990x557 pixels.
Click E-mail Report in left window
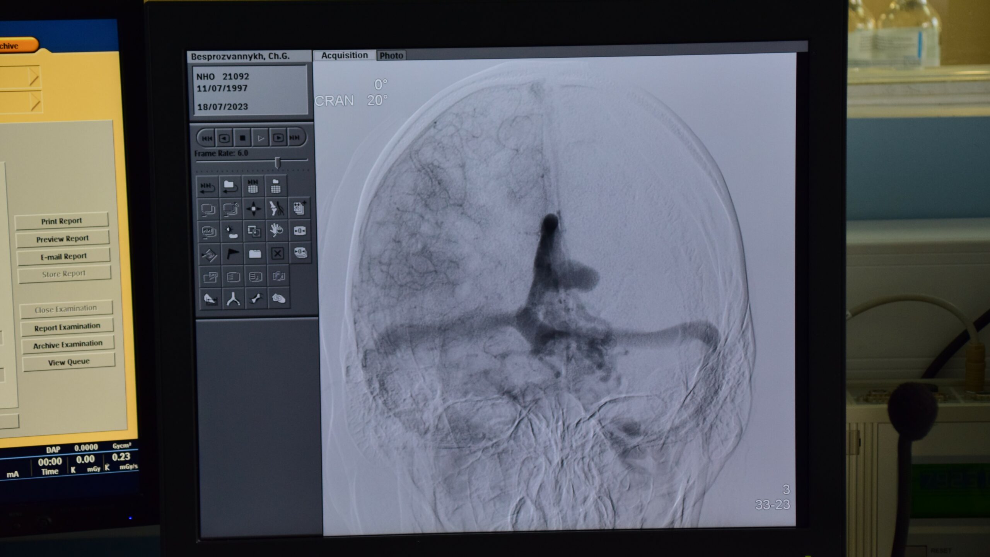64,256
